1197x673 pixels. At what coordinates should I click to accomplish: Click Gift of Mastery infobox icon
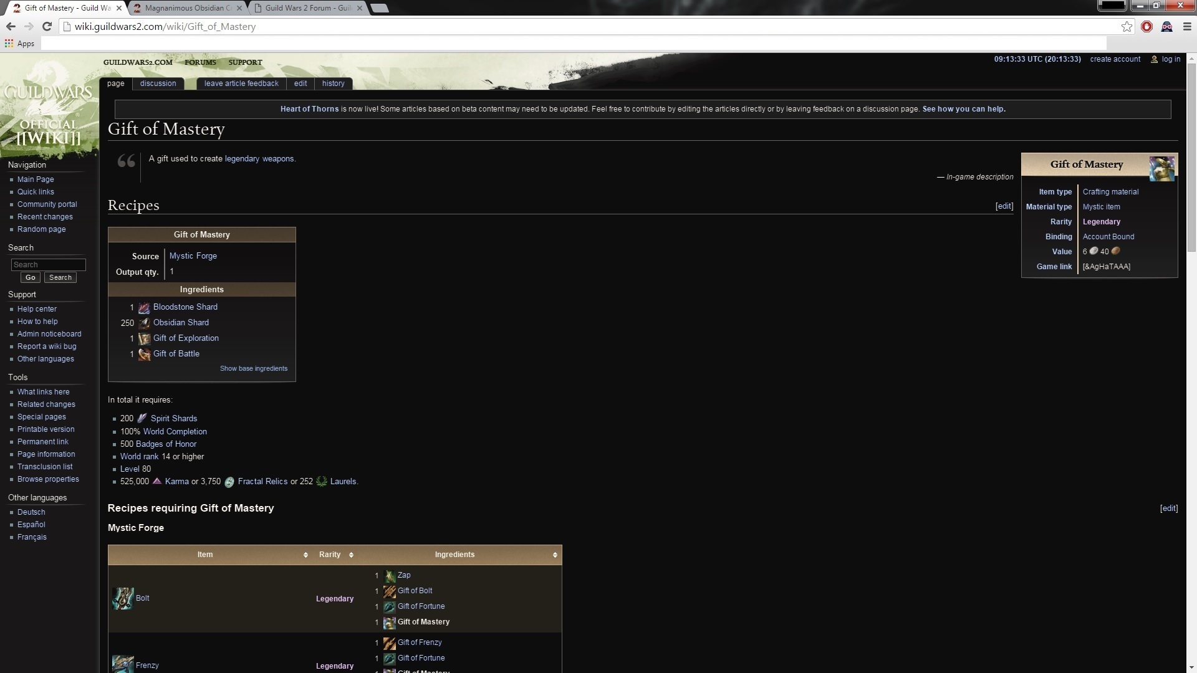[x=1161, y=168]
